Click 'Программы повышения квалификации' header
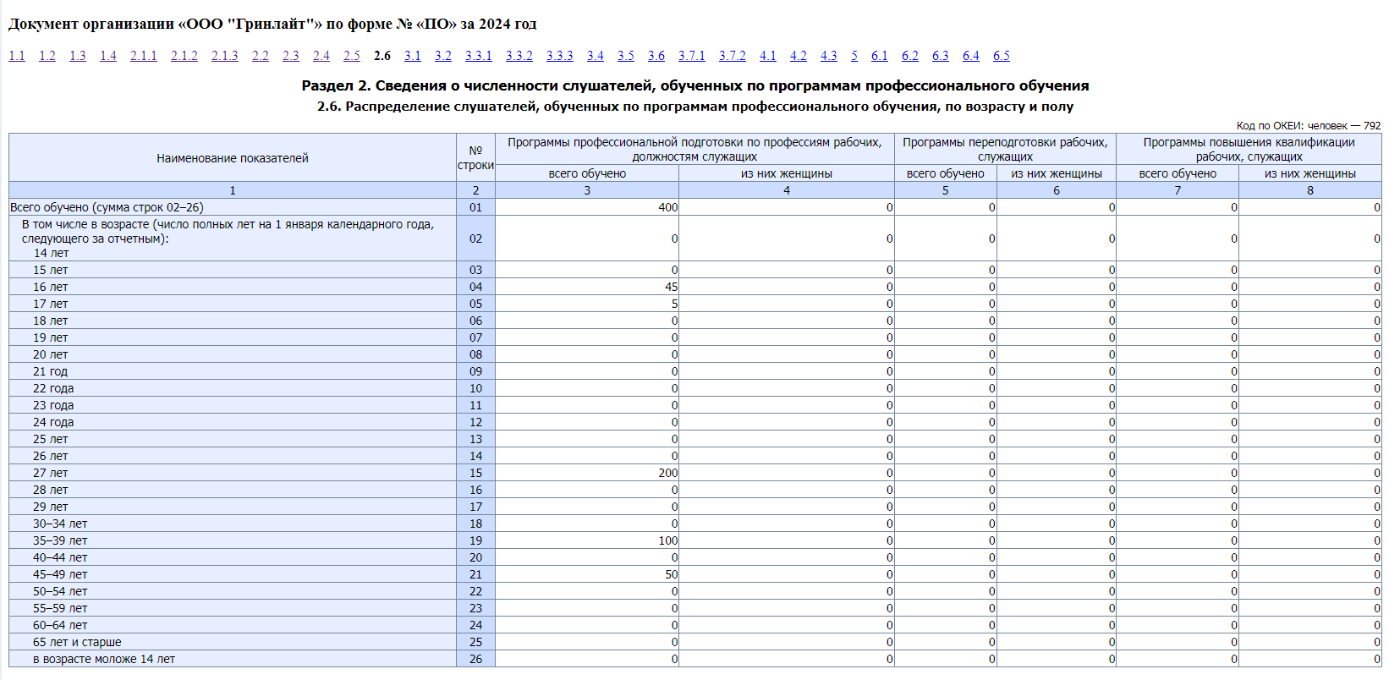Viewport: 1389px width, 680px height. coord(1249,149)
